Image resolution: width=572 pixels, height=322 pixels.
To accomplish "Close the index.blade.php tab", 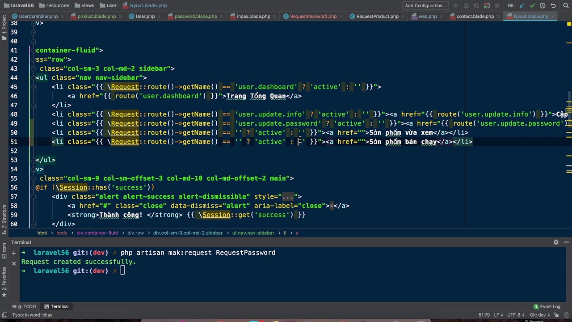I will click(x=275, y=17).
